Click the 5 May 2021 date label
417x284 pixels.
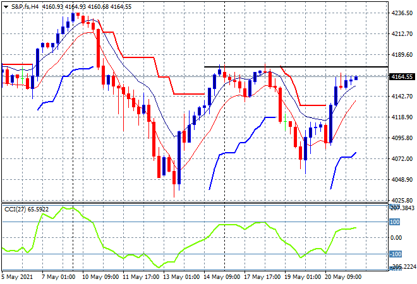tap(17, 277)
